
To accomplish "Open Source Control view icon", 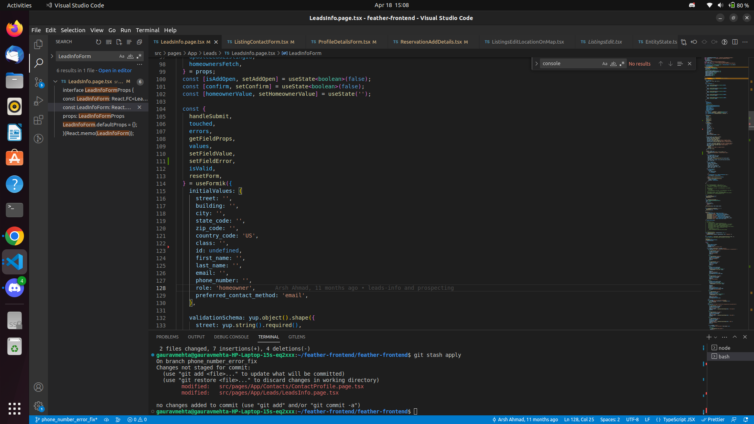I will 38,82.
